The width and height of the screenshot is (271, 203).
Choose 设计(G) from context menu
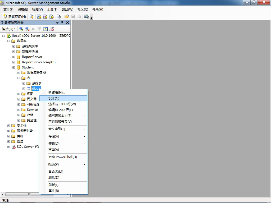click(x=64, y=98)
